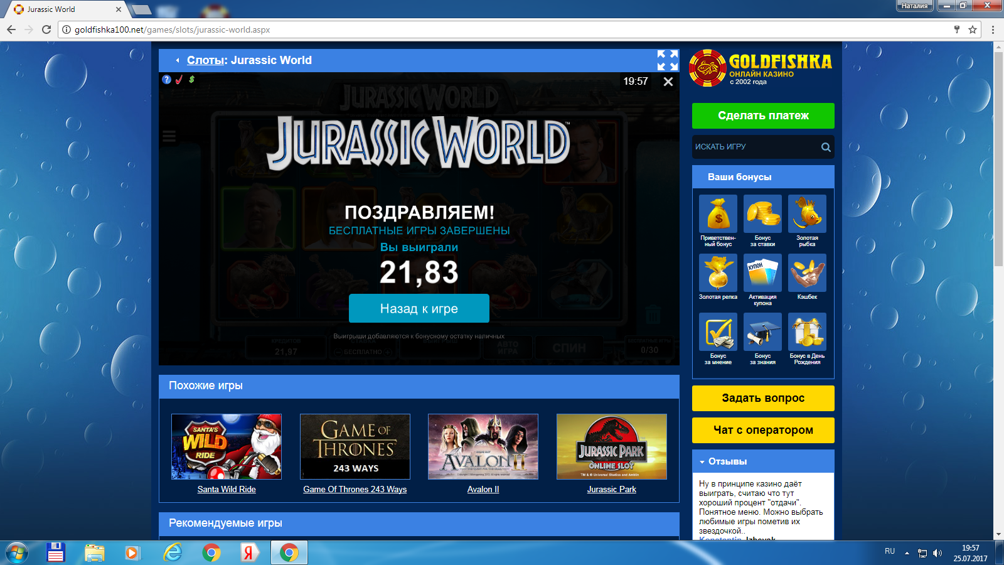Open the Бонус в День Рождения icon
This screenshot has height=565, width=1004.
pos(808,332)
